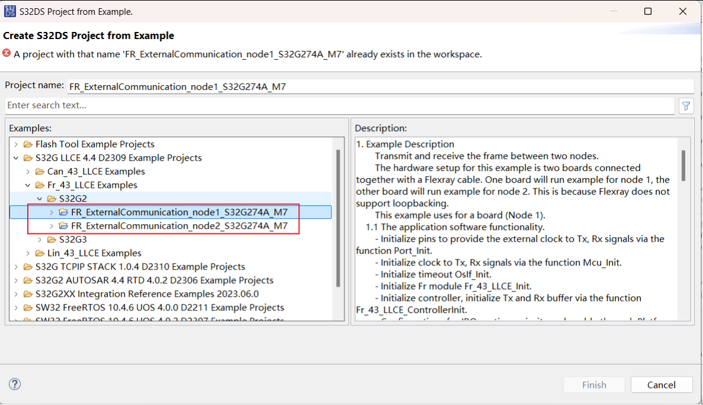Click the '1. Example Description' heading text
The height and width of the screenshot is (405, 703).
405,144
